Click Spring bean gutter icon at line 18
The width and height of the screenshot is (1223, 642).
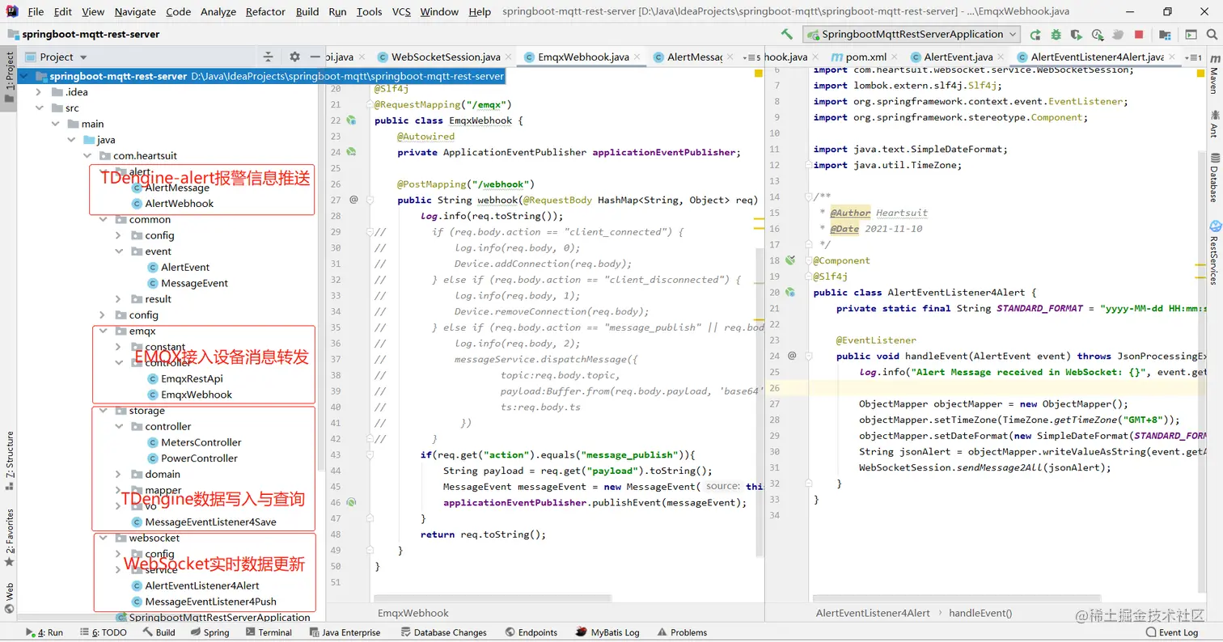[791, 260]
